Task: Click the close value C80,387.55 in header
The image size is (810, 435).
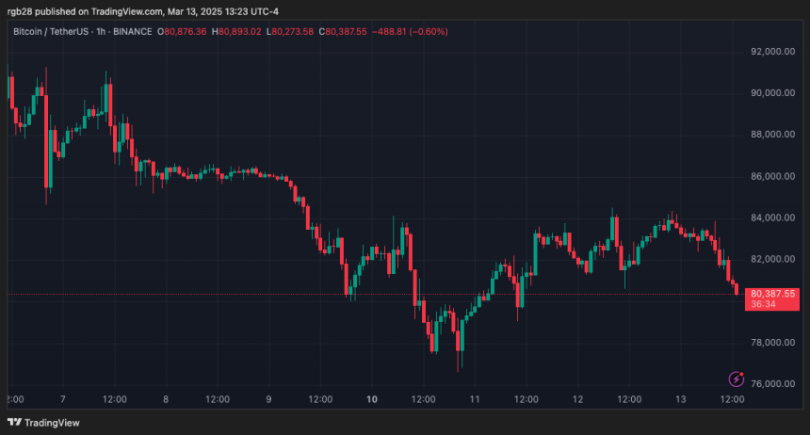Action: (x=343, y=31)
